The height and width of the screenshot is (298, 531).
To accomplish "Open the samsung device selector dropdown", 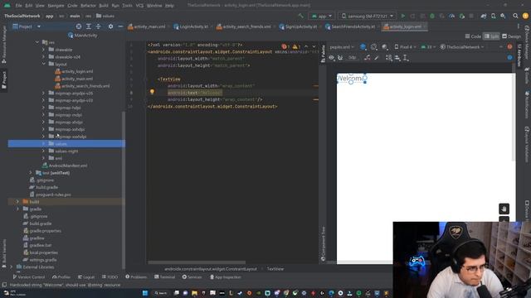I will point(367,16).
